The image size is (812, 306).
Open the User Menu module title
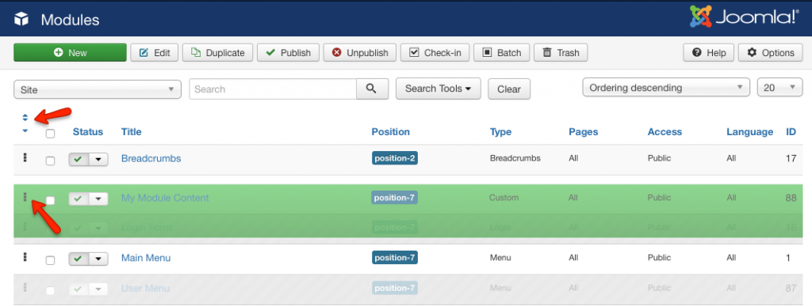[146, 288]
